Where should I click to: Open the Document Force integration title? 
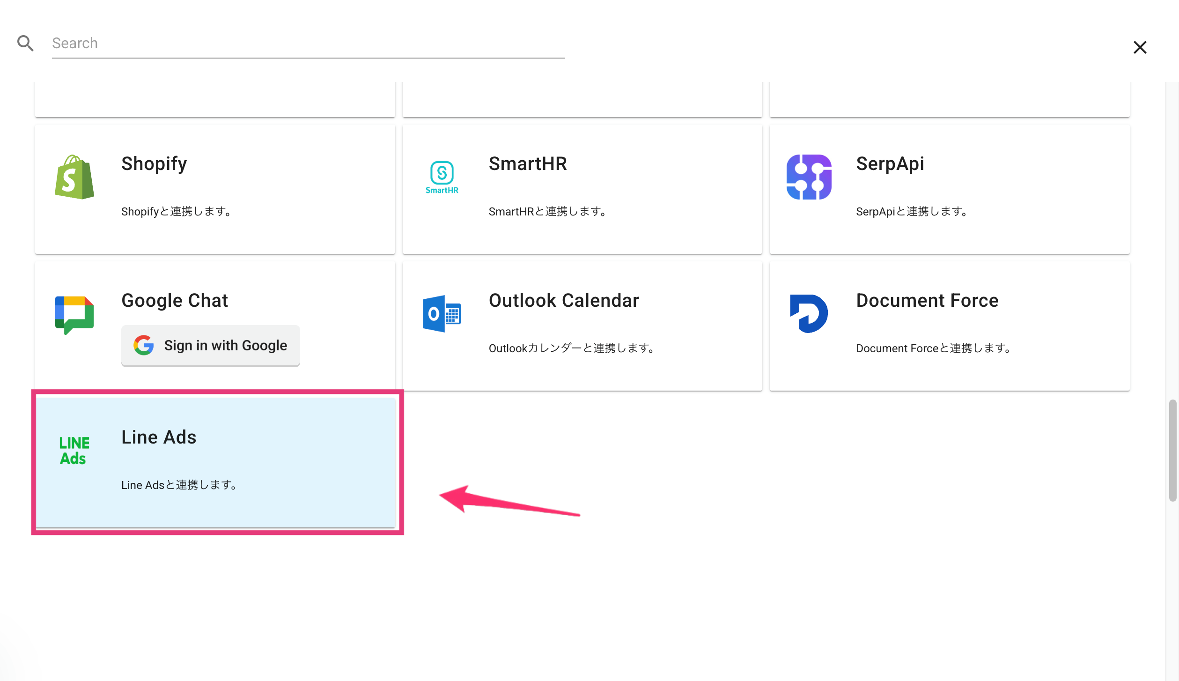(x=927, y=300)
